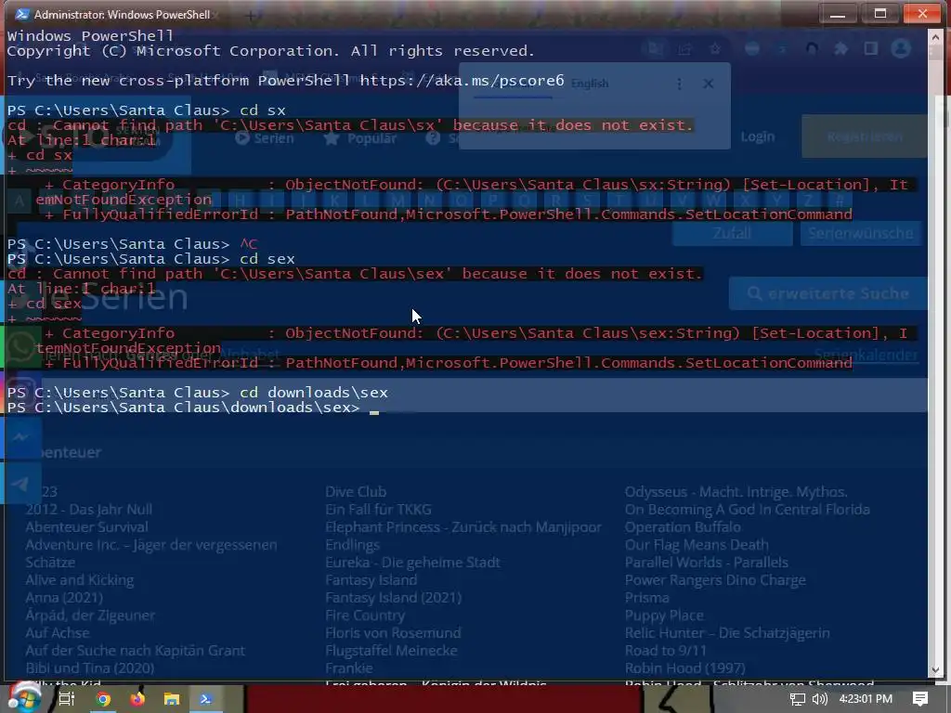The height and width of the screenshot is (713, 951).
Task: Open Task View on the taskbar
Action: 66,699
